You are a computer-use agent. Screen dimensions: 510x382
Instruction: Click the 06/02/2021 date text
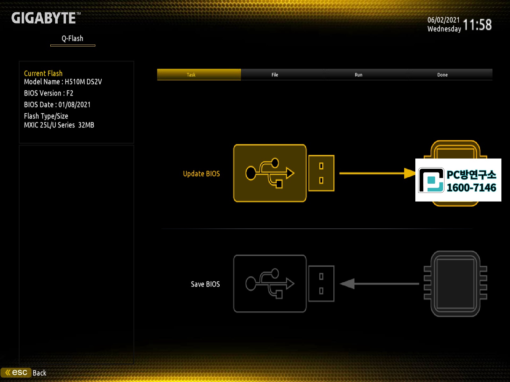(443, 20)
